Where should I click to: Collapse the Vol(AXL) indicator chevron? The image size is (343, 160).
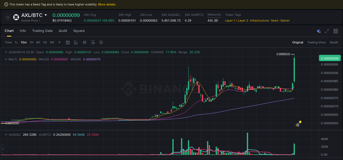tap(6, 135)
